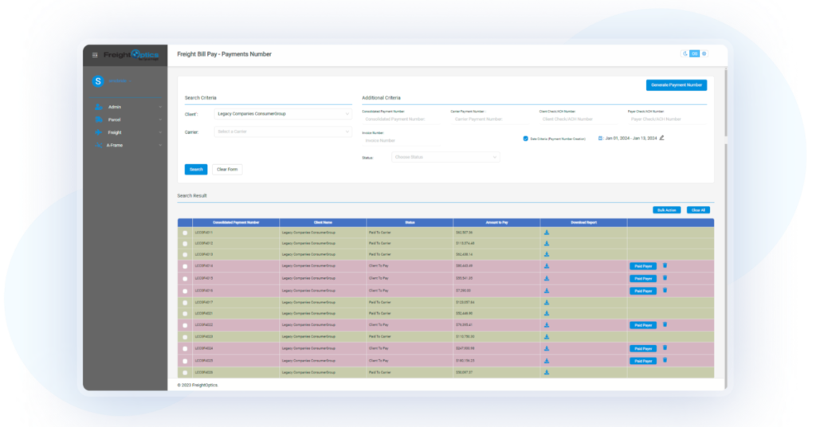Click the Clear Form button

pos(227,170)
